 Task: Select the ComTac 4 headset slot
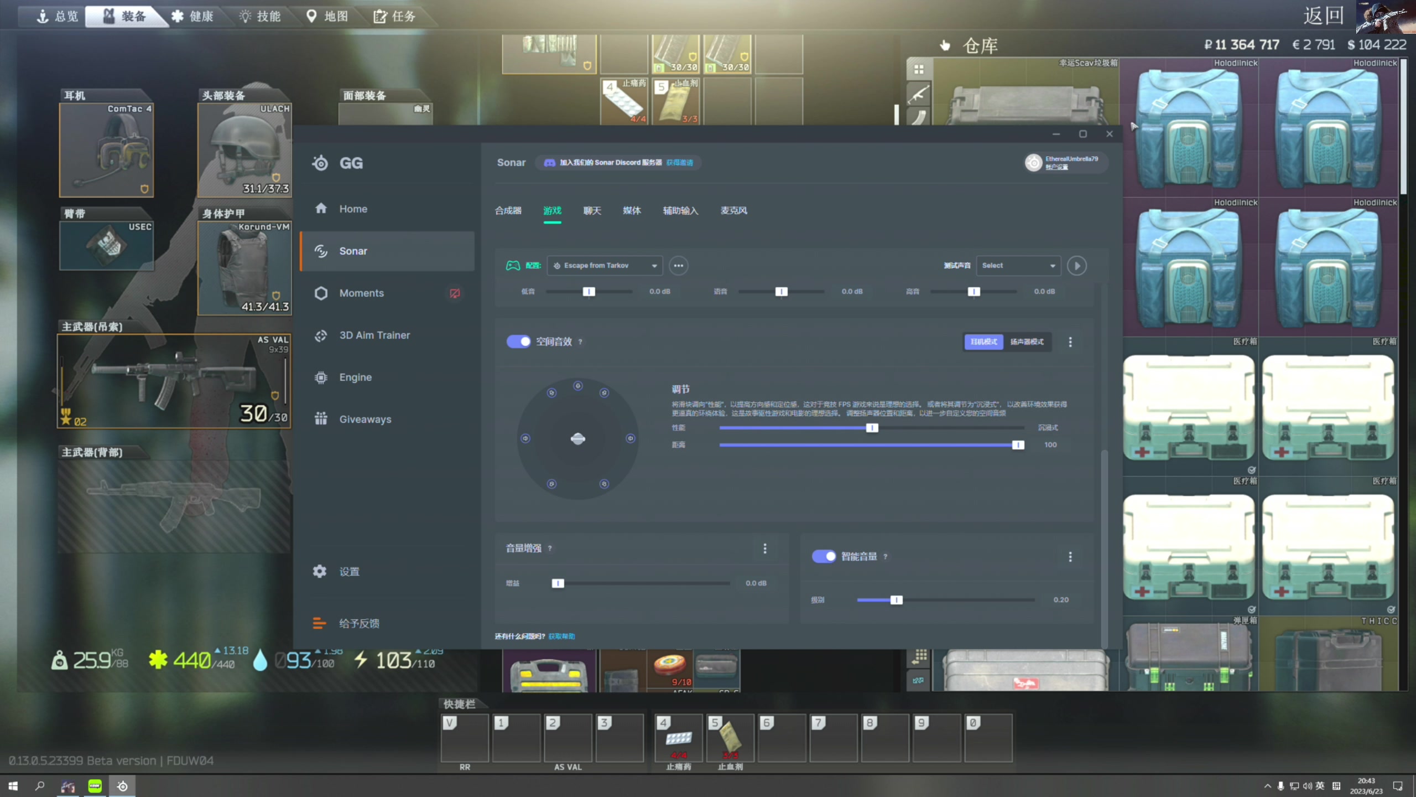pyautogui.click(x=106, y=150)
